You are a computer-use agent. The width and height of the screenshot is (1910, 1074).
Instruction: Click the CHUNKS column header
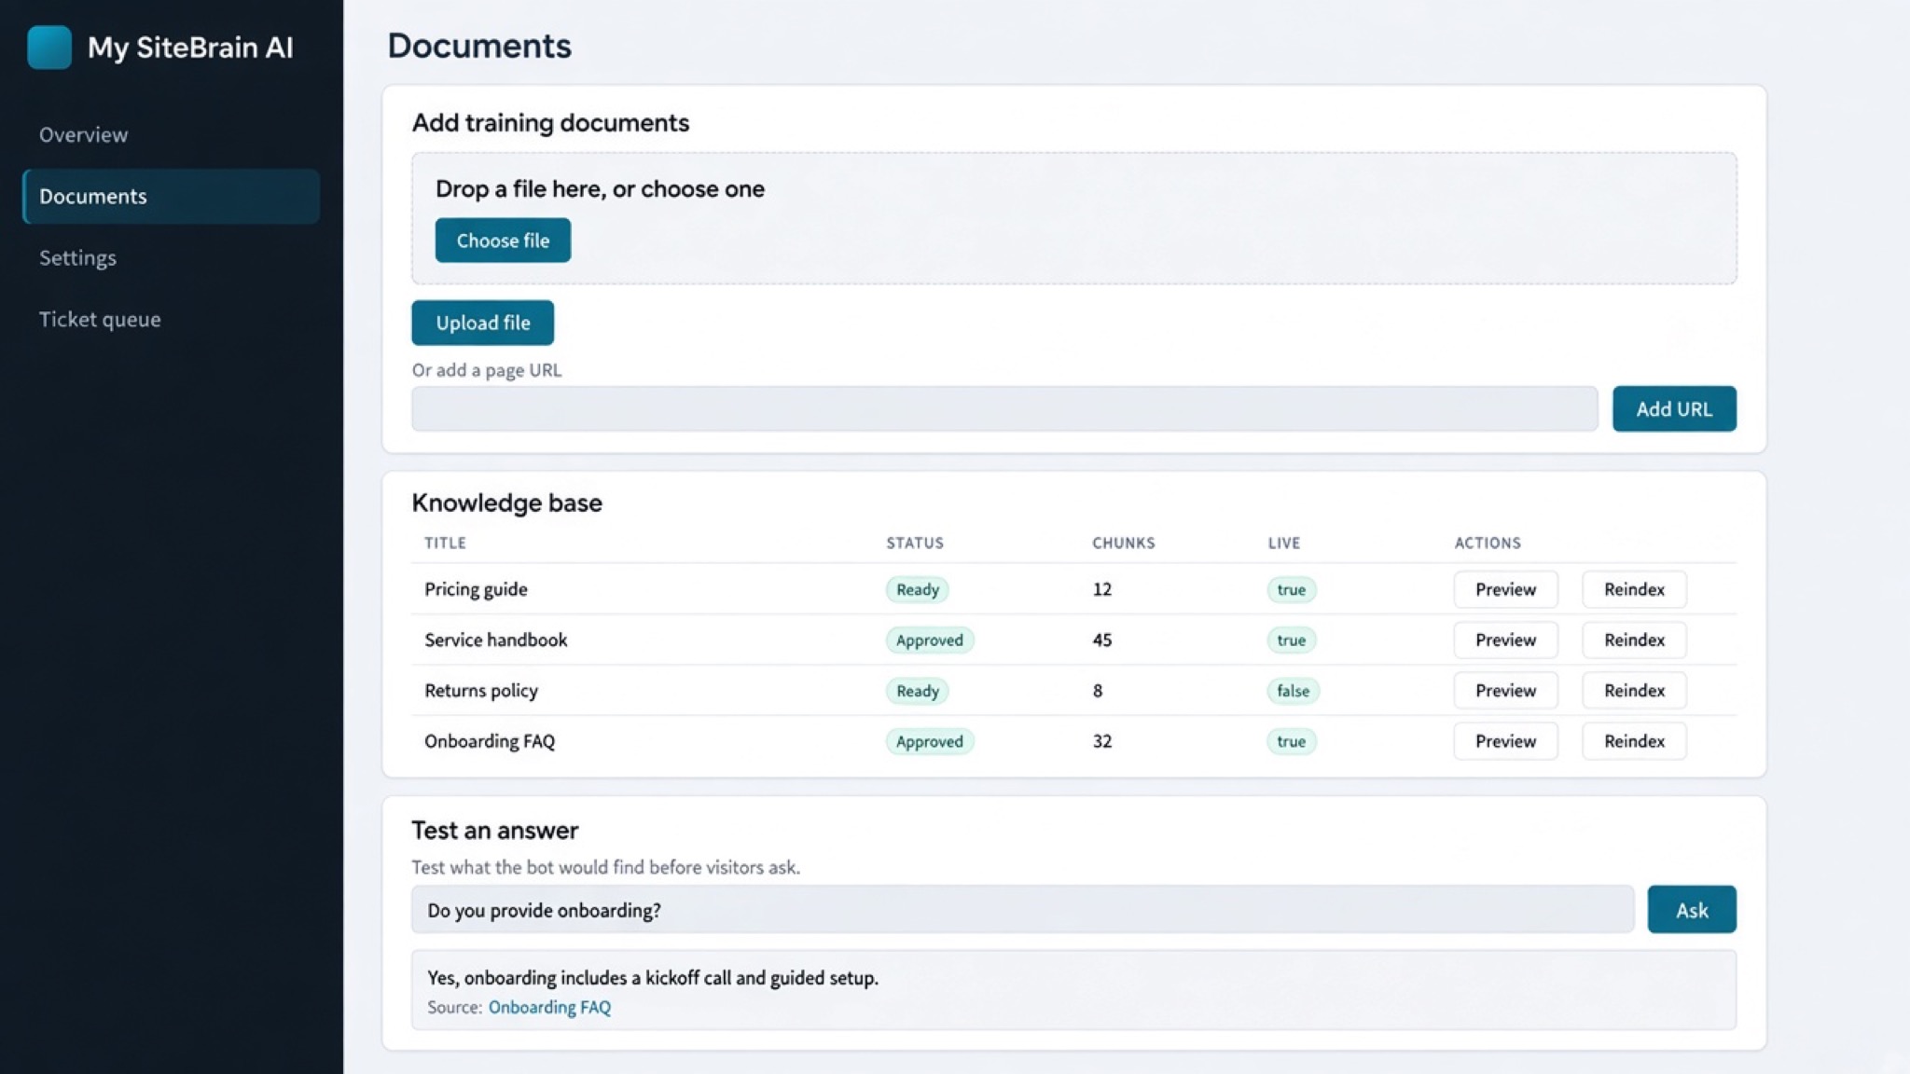click(x=1123, y=543)
